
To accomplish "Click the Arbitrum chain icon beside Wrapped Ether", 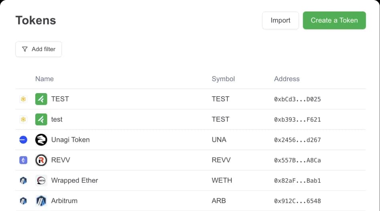I will 23,181.
